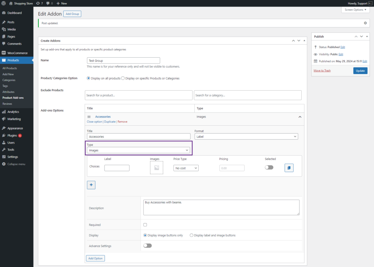The height and width of the screenshot is (267, 374).
Task: Toggle Create Addons panel collapse triangle
Action: click(x=304, y=41)
